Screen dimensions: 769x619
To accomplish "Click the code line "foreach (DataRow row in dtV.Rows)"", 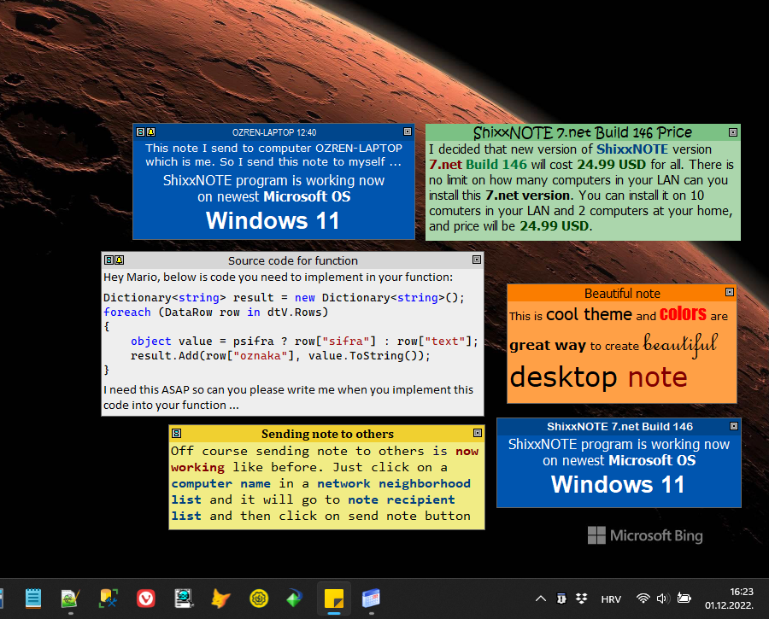I will (216, 312).
